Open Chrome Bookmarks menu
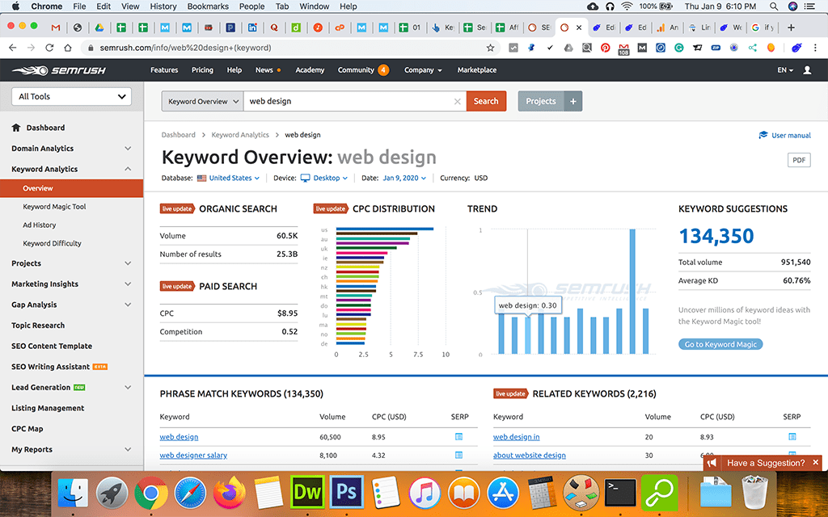The image size is (828, 517). click(x=208, y=6)
